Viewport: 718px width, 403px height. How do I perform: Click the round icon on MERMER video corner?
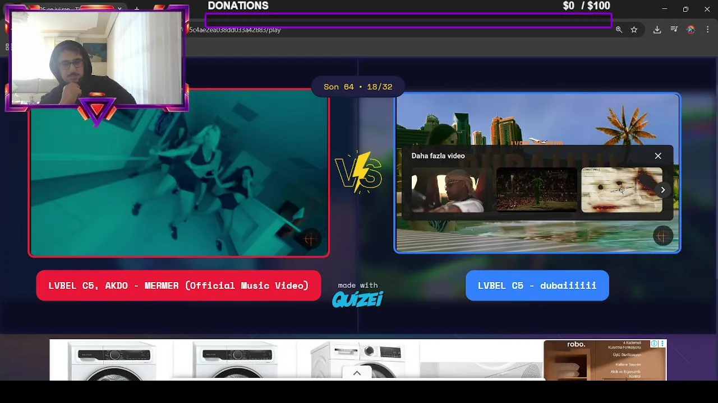click(x=310, y=239)
